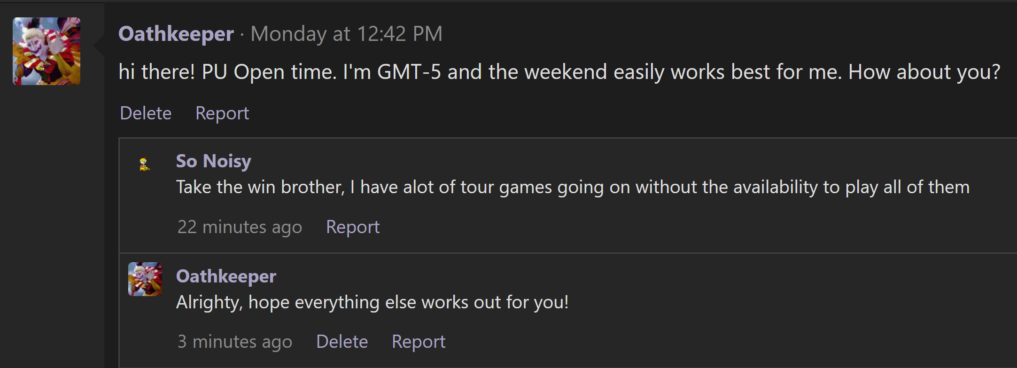The height and width of the screenshot is (368, 1017).
Task: Click the '22 minutes ago' timestamp
Action: (x=240, y=227)
